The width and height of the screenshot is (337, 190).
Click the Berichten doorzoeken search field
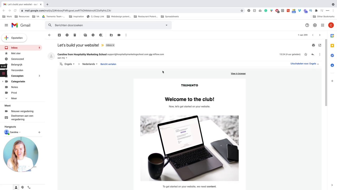[108, 25]
